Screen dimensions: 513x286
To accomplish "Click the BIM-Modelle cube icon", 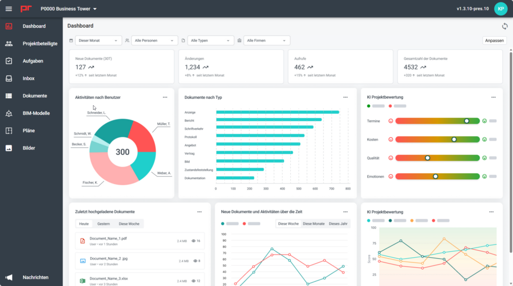I will coord(9,113).
